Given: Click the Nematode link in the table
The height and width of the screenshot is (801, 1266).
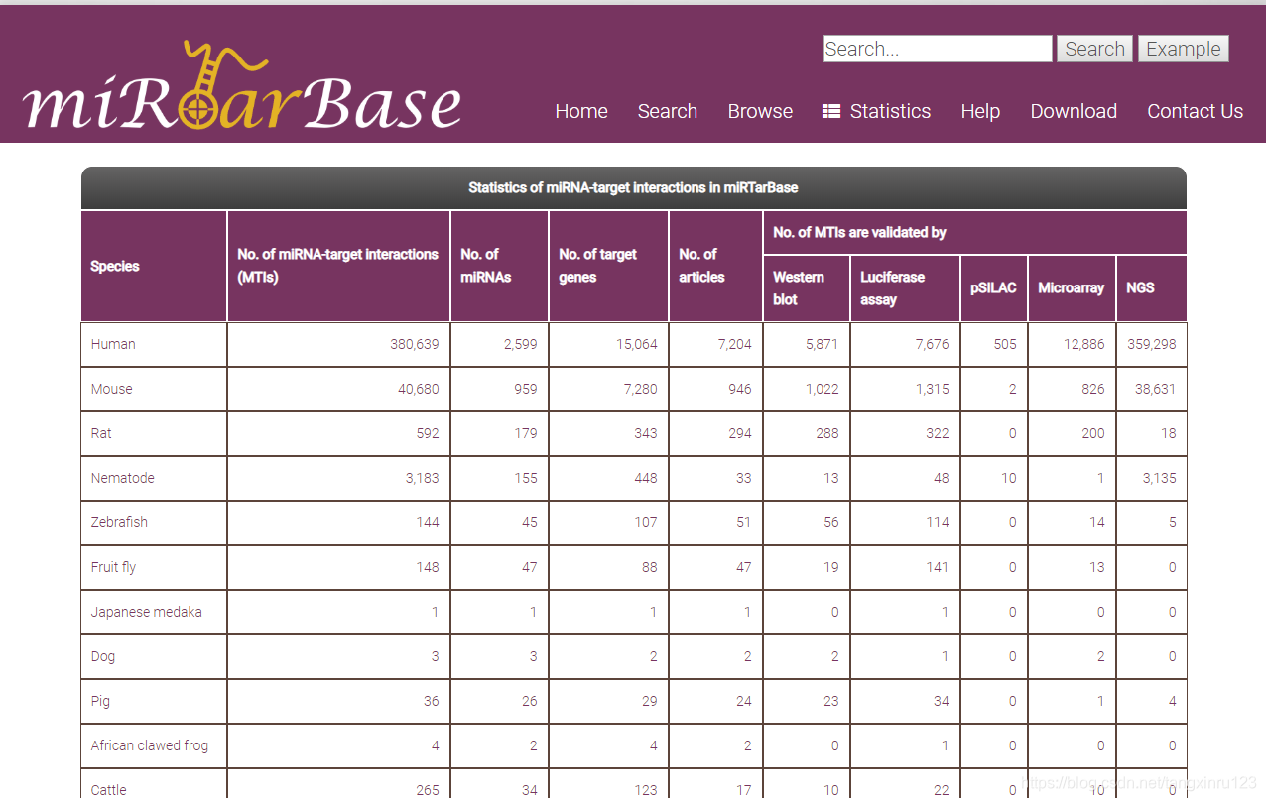Looking at the screenshot, I should pyautogui.click(x=122, y=478).
